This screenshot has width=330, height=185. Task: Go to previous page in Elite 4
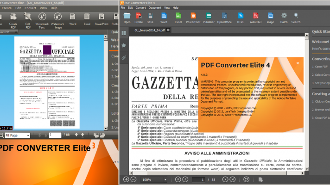click(x=185, y=179)
